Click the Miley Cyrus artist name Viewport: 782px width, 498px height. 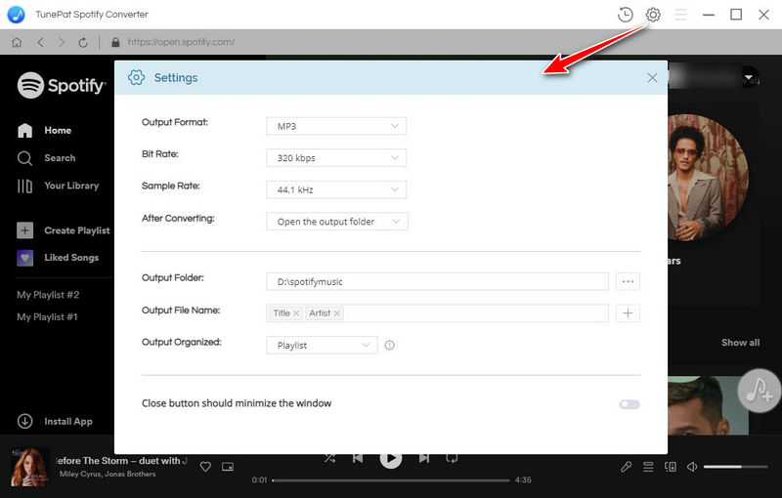point(80,475)
